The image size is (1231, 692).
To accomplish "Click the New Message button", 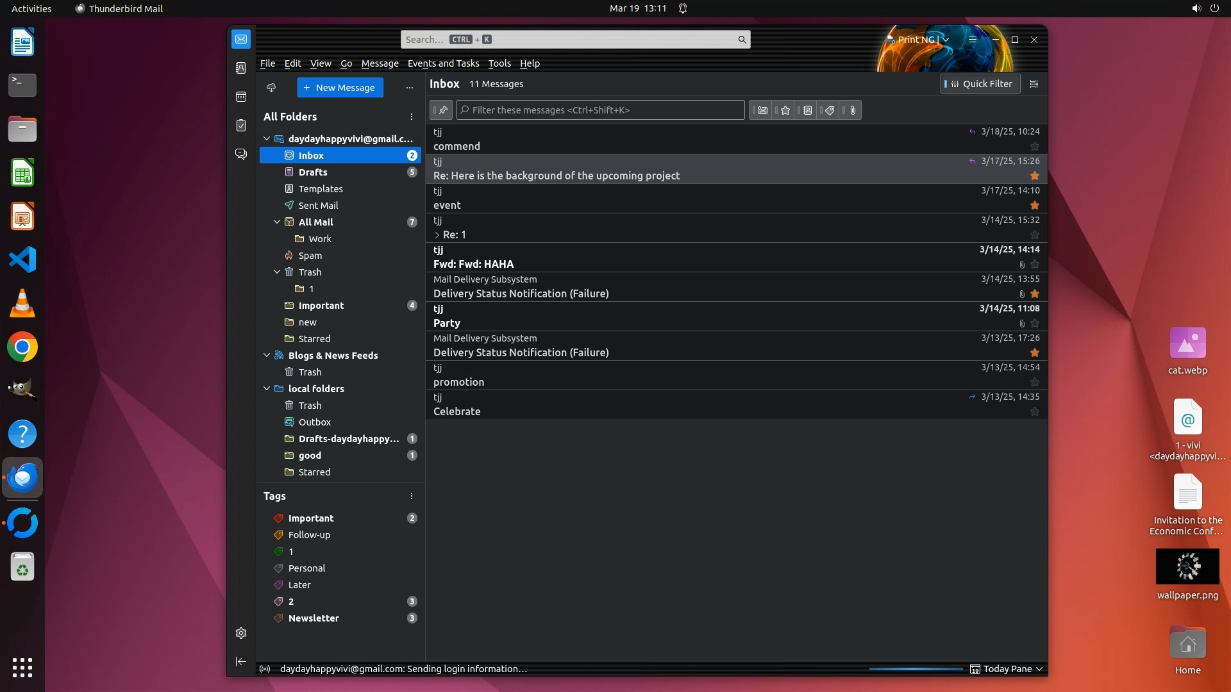I will click(340, 88).
